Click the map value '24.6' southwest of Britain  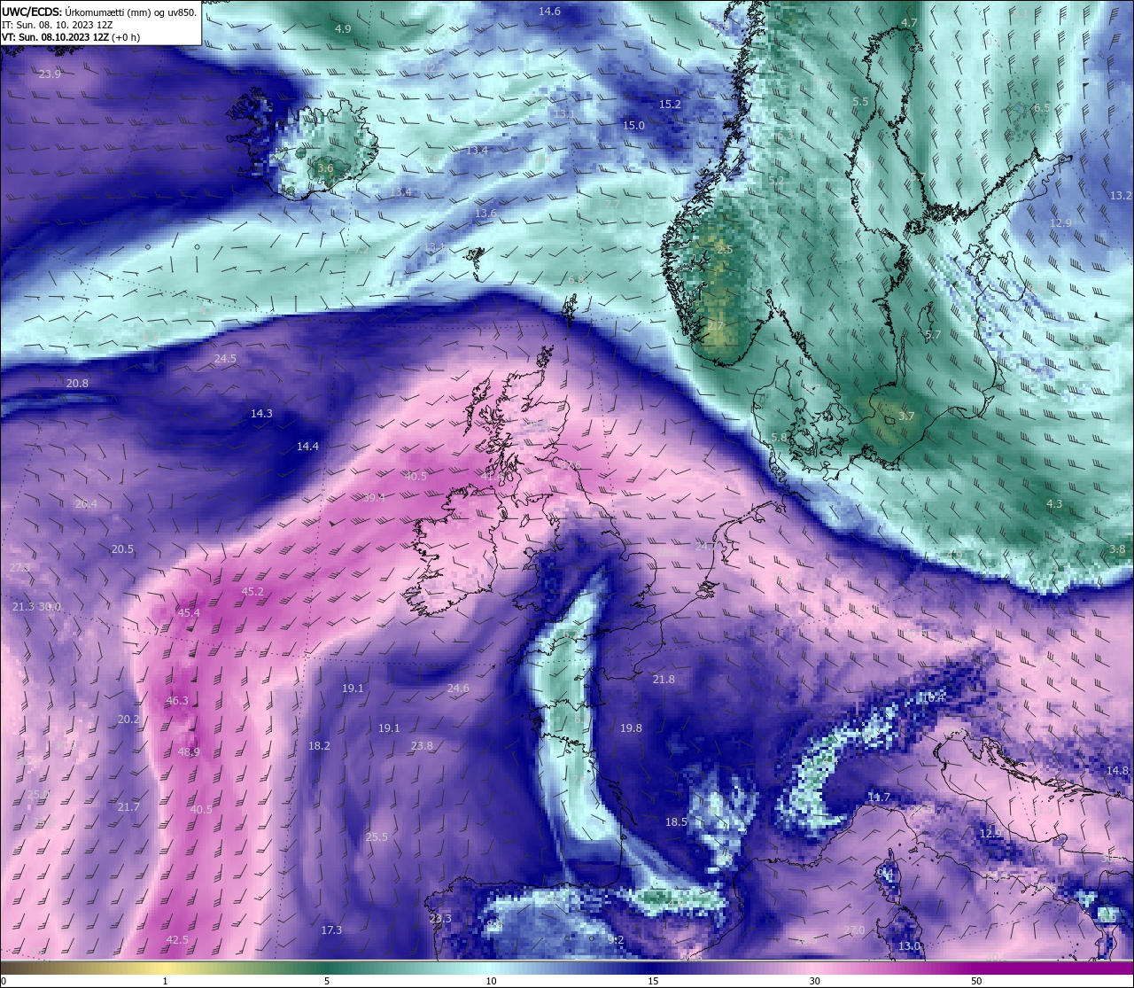(x=458, y=688)
